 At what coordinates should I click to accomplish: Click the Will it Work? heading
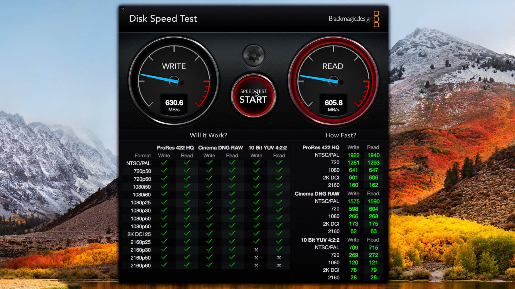[208, 135]
